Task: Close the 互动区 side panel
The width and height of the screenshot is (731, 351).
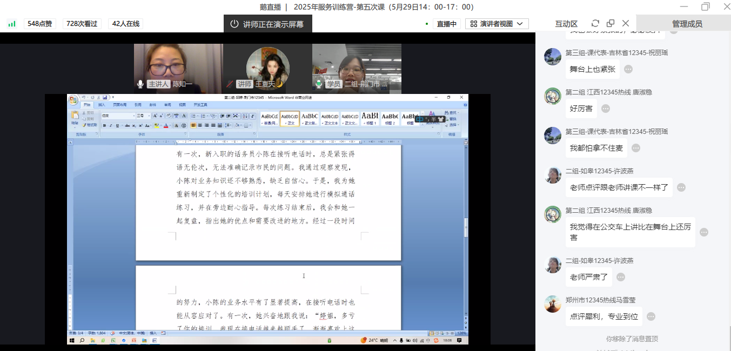Action: (626, 23)
